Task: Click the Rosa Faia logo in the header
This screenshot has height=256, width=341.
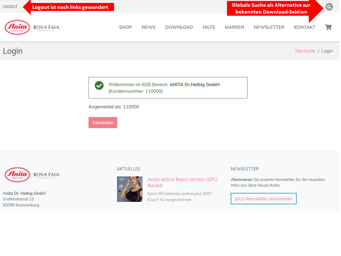Action: 46,28
